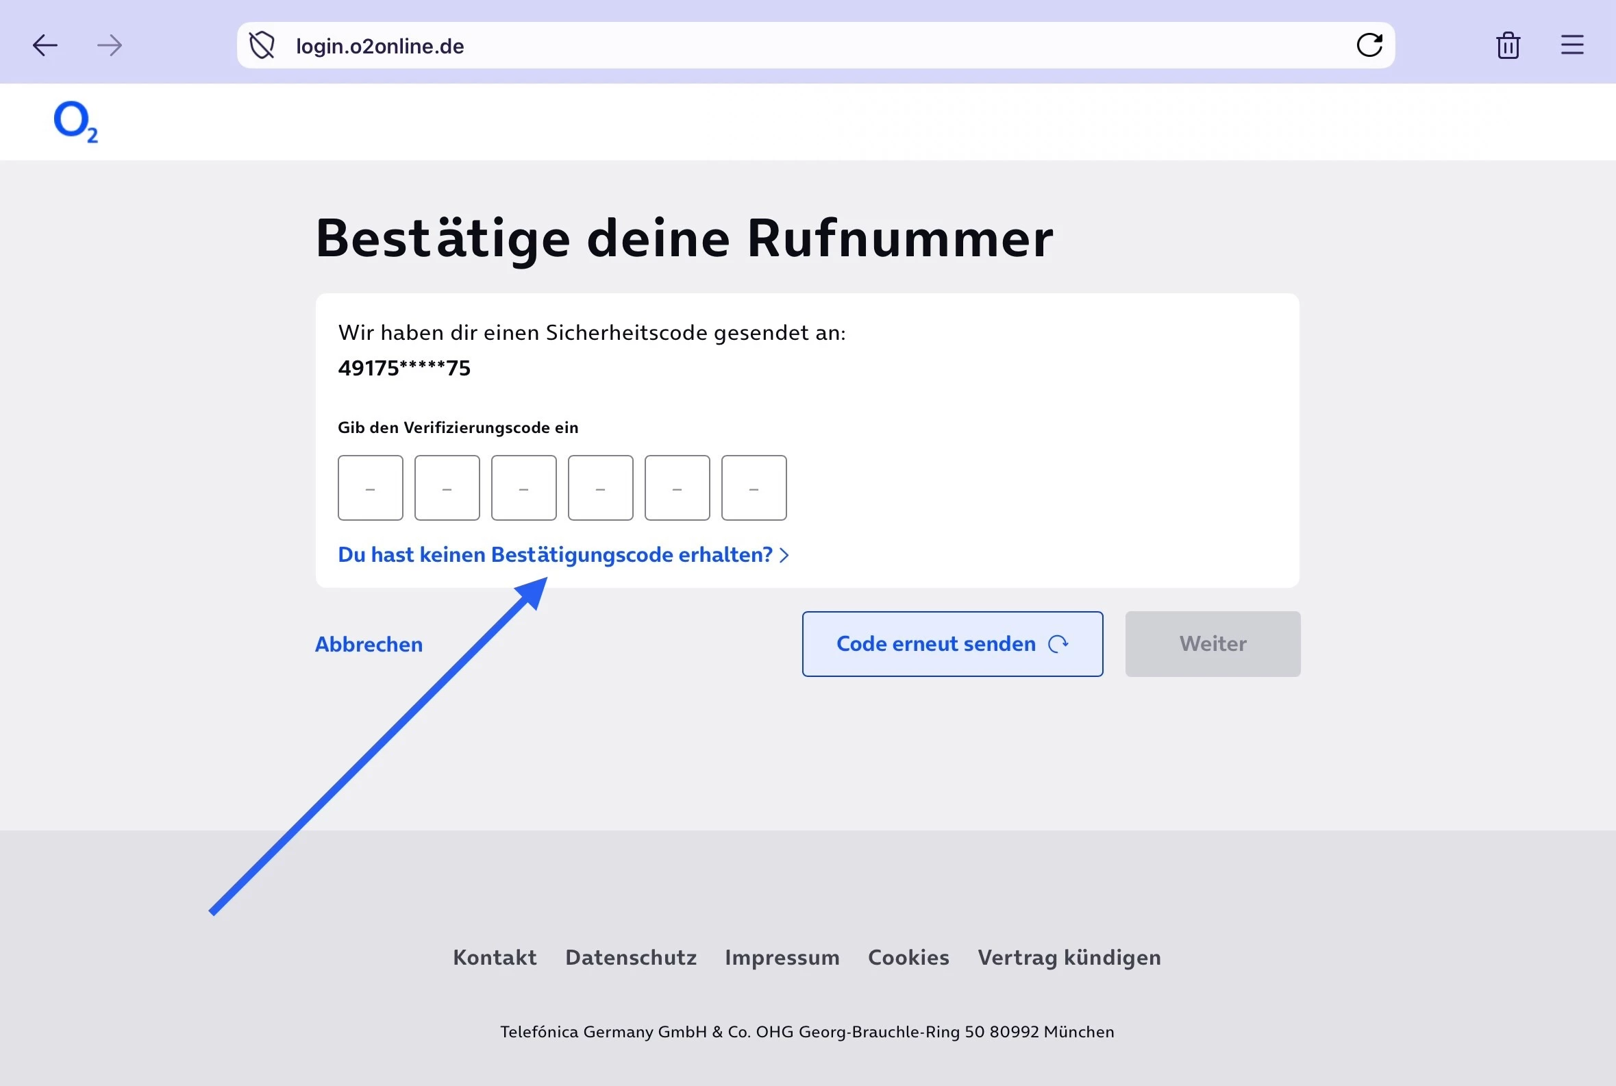Focus the first verification code box
1616x1086 pixels.
pyautogui.click(x=371, y=488)
